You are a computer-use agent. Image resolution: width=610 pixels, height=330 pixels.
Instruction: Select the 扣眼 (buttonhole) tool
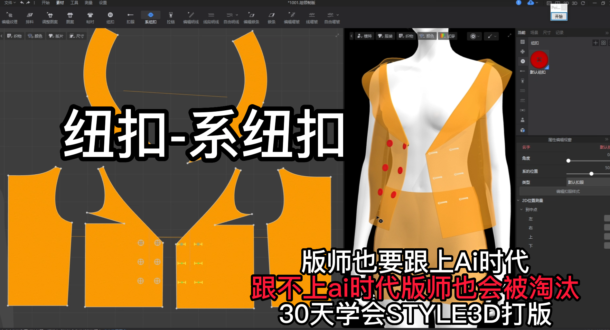click(x=130, y=18)
